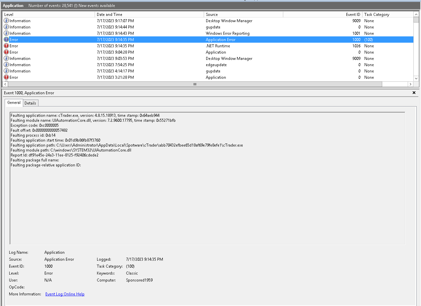Click the Faulting module name line
Viewport: 421px width, 306px height.
(x=93, y=120)
